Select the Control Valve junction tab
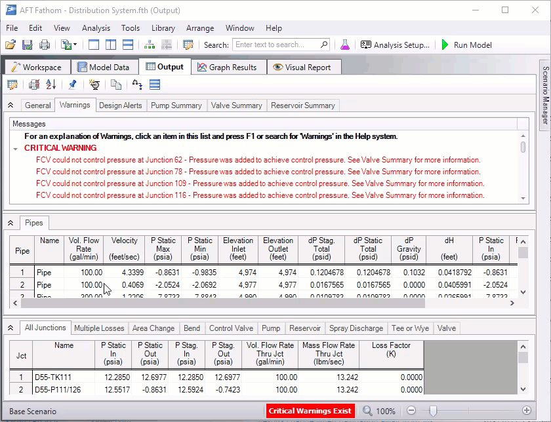 (231, 328)
